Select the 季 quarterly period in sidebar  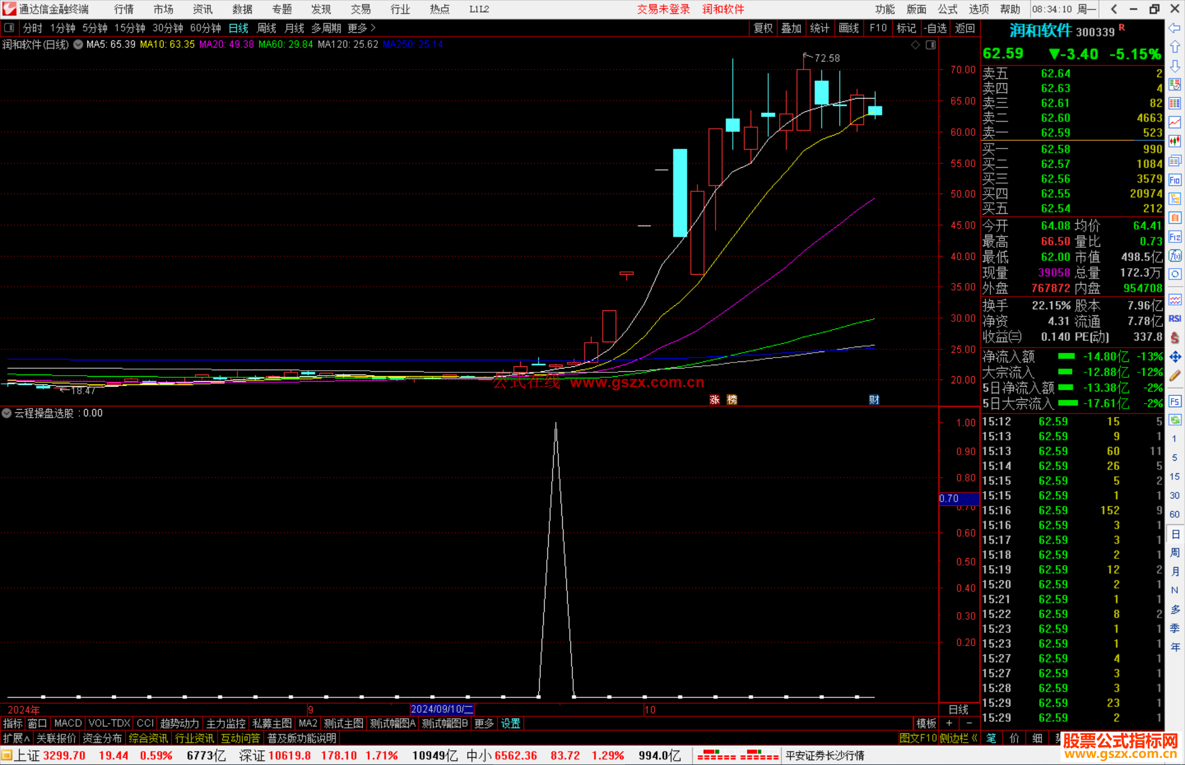pos(1175,628)
